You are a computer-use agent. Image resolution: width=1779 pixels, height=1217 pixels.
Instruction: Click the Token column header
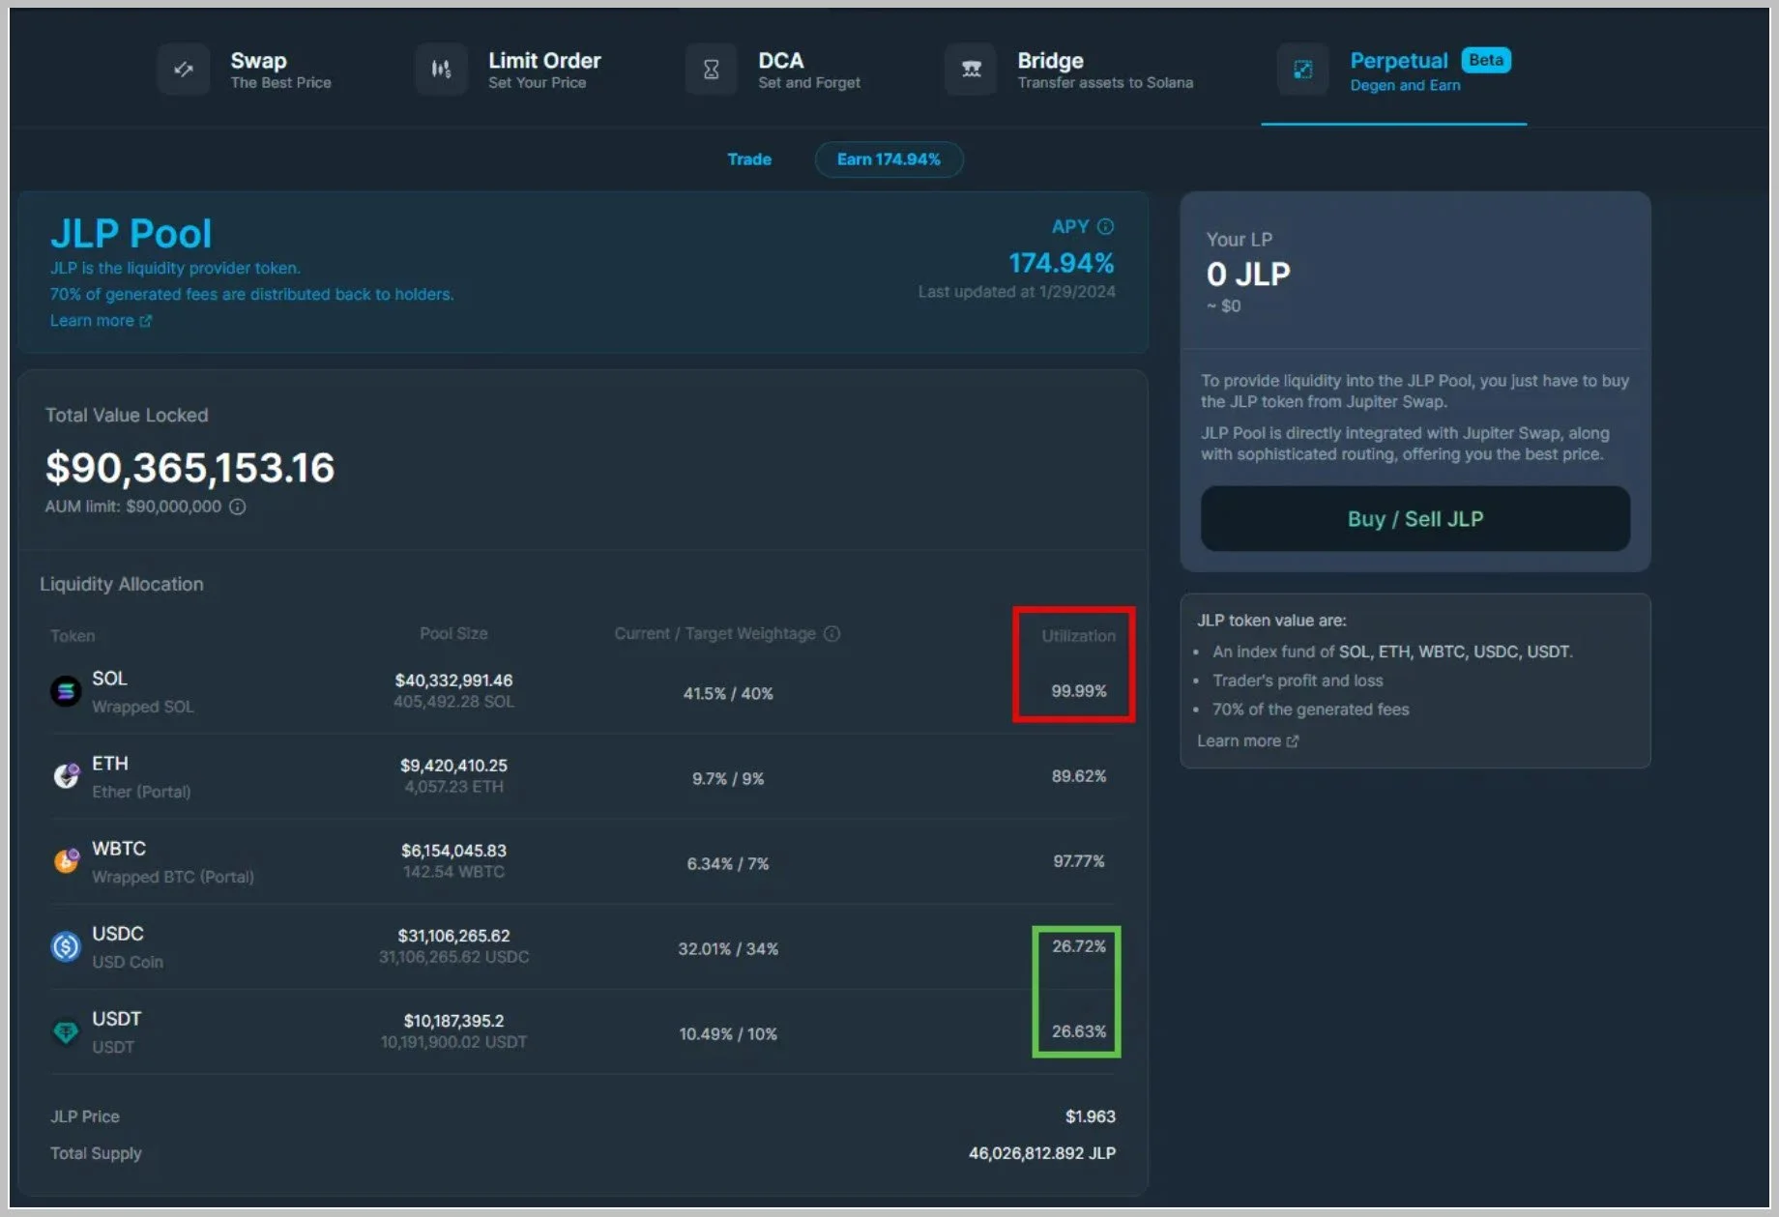click(73, 636)
